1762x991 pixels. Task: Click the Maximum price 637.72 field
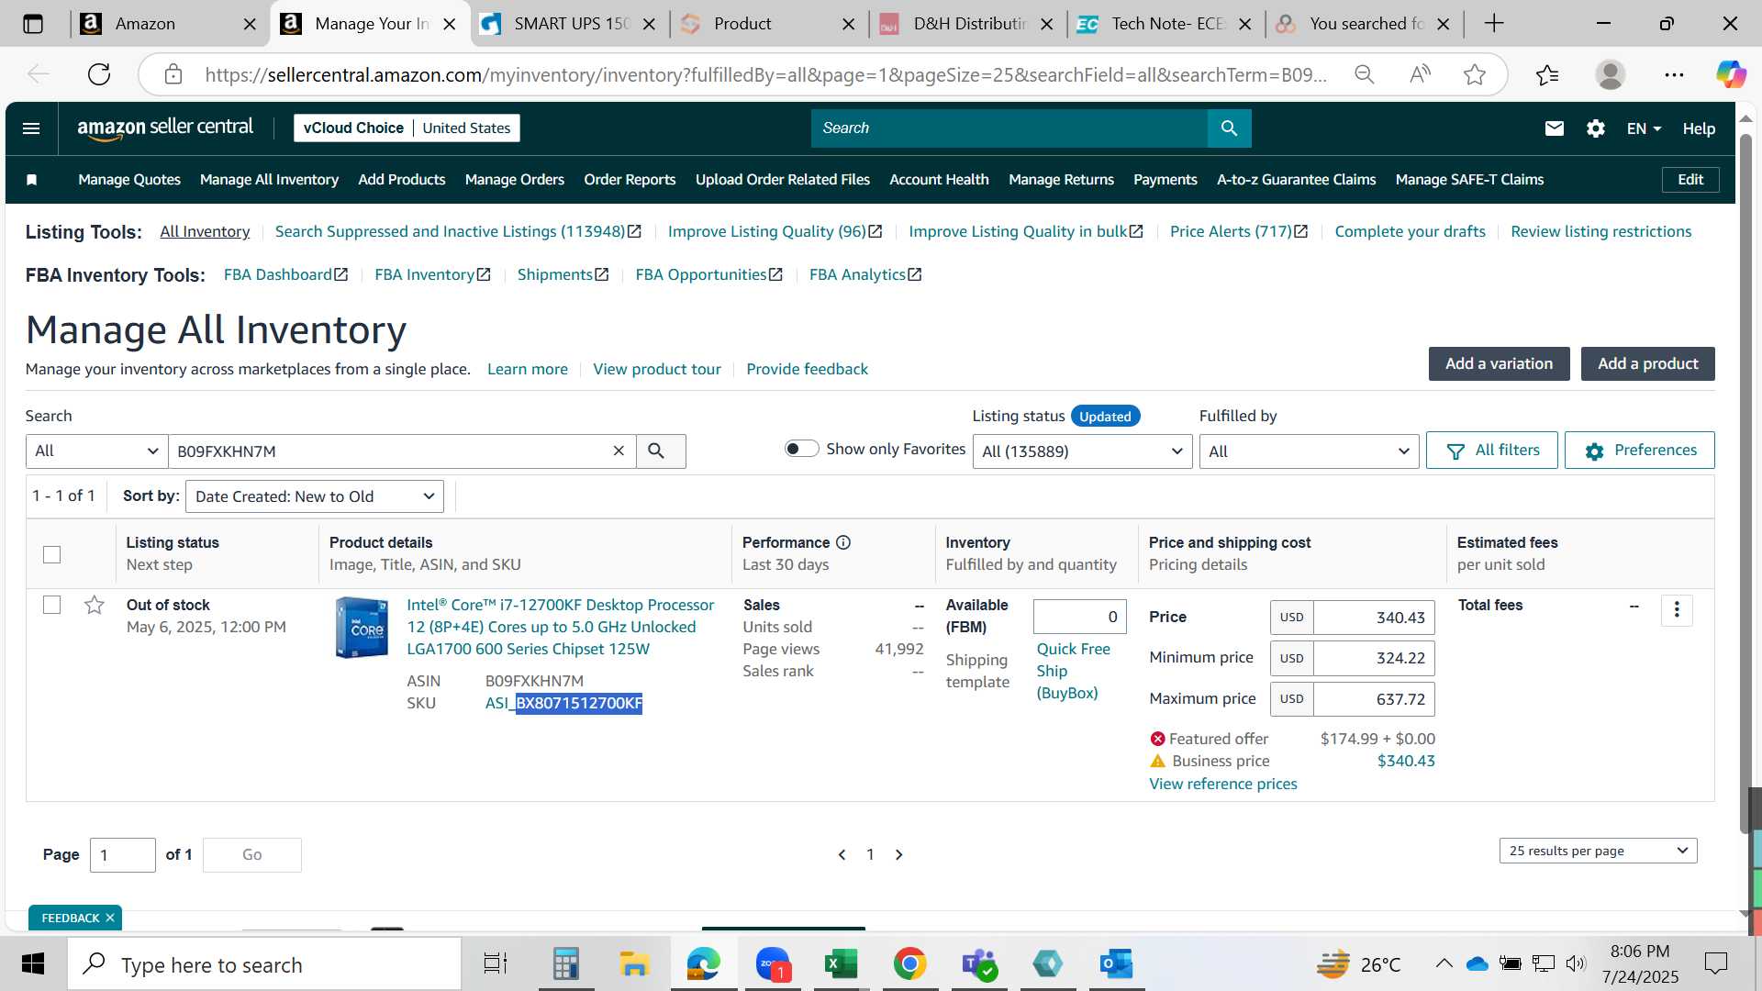pyautogui.click(x=1373, y=699)
